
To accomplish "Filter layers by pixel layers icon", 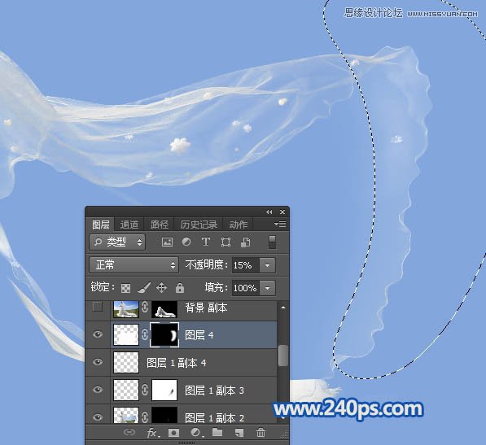I will click(168, 242).
